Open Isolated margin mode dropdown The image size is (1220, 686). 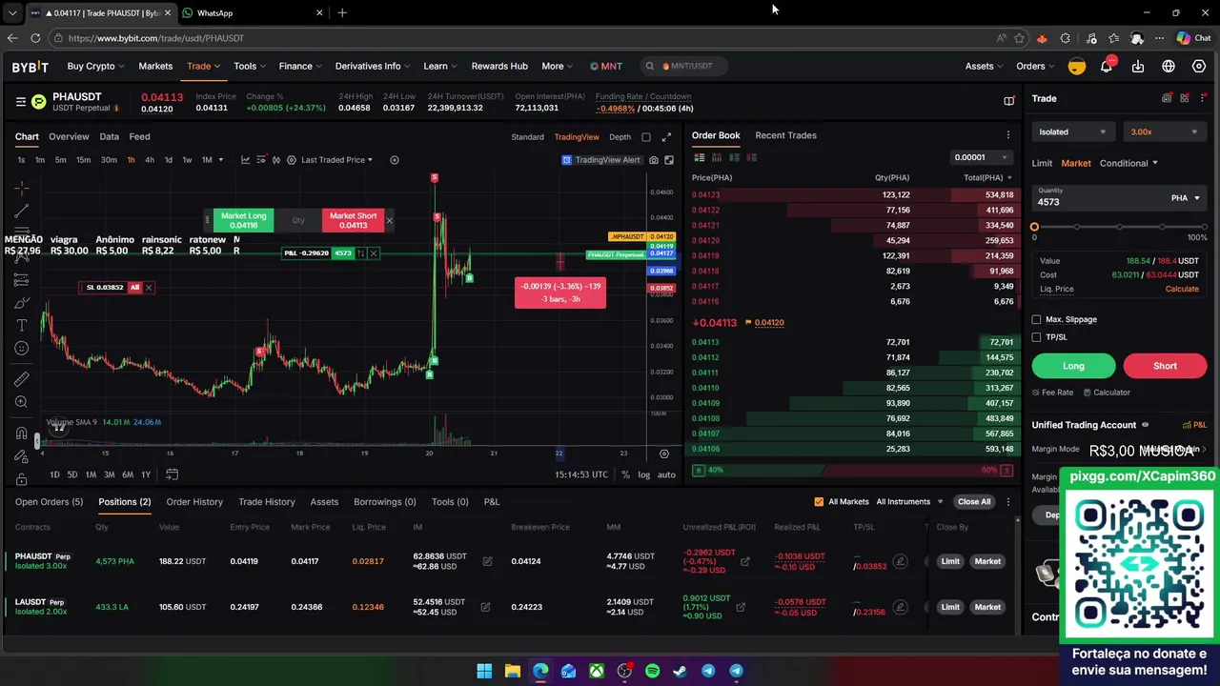click(x=1073, y=132)
